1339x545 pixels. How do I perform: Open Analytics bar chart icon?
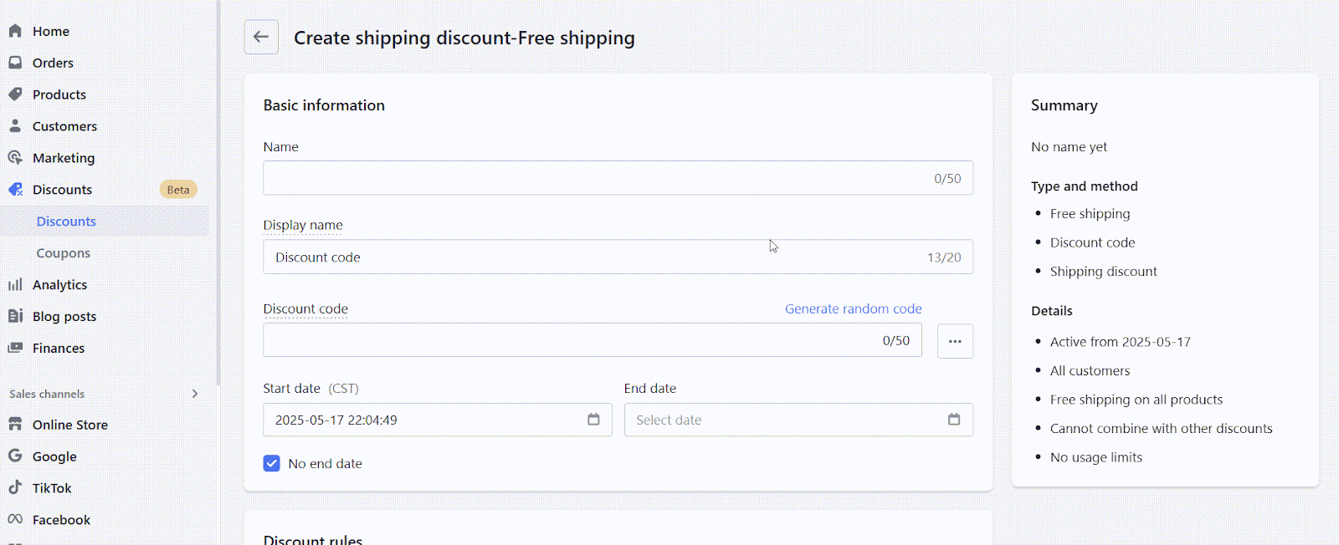[x=15, y=285]
